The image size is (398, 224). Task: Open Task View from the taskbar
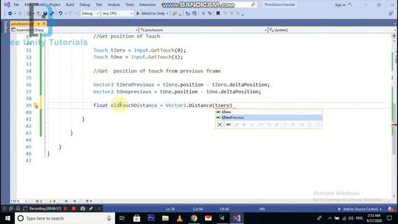pyautogui.click(x=122, y=218)
